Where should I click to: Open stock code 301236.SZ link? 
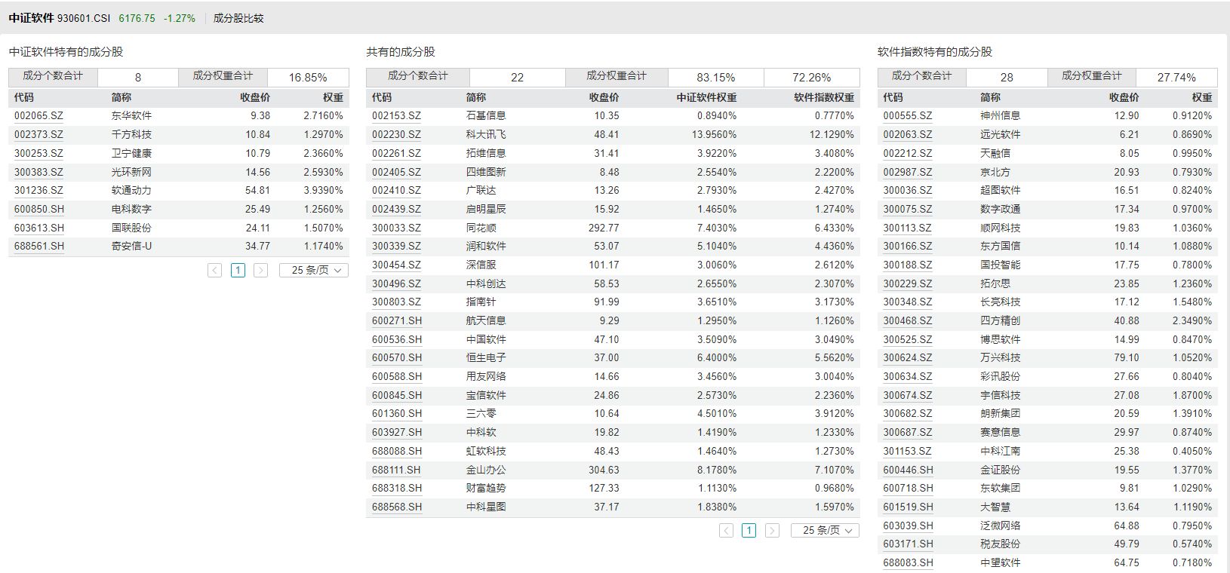[x=39, y=191]
